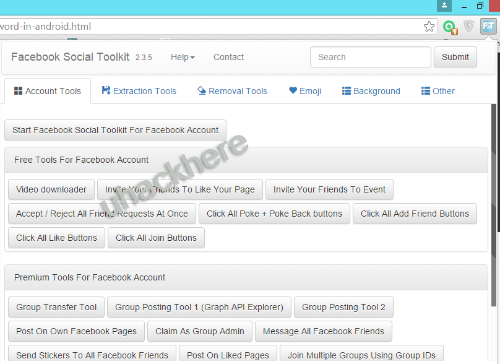
Task: Run Click All Like Buttons
Action: pyautogui.click(x=56, y=238)
